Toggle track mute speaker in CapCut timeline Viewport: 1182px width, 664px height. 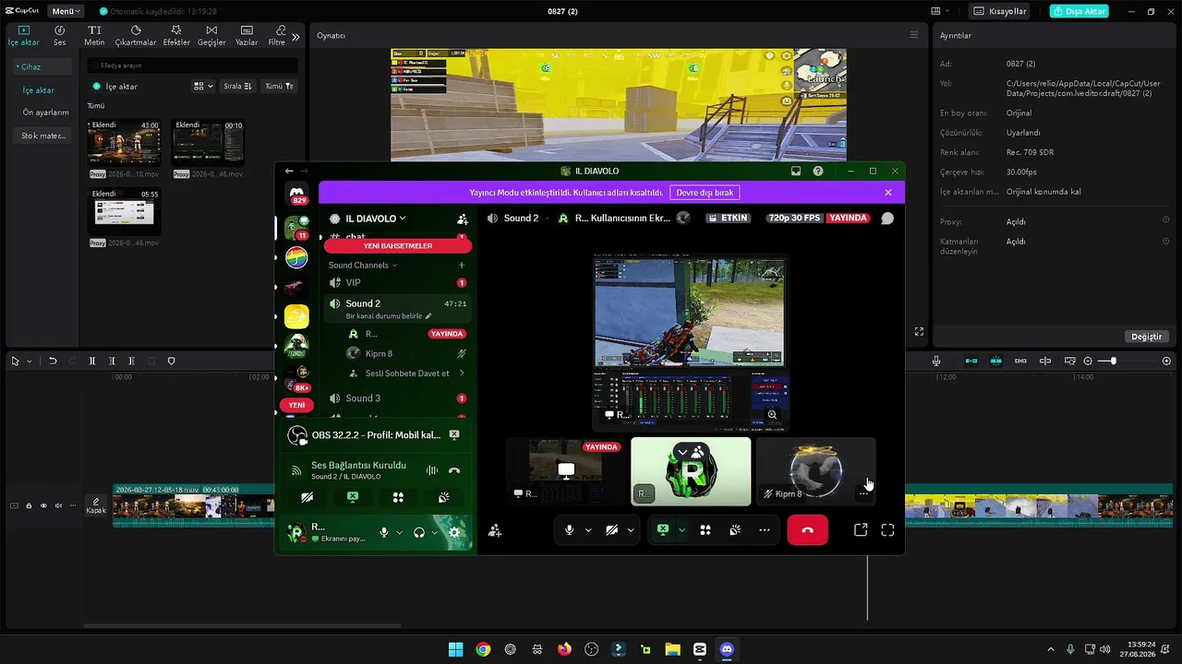click(x=58, y=505)
